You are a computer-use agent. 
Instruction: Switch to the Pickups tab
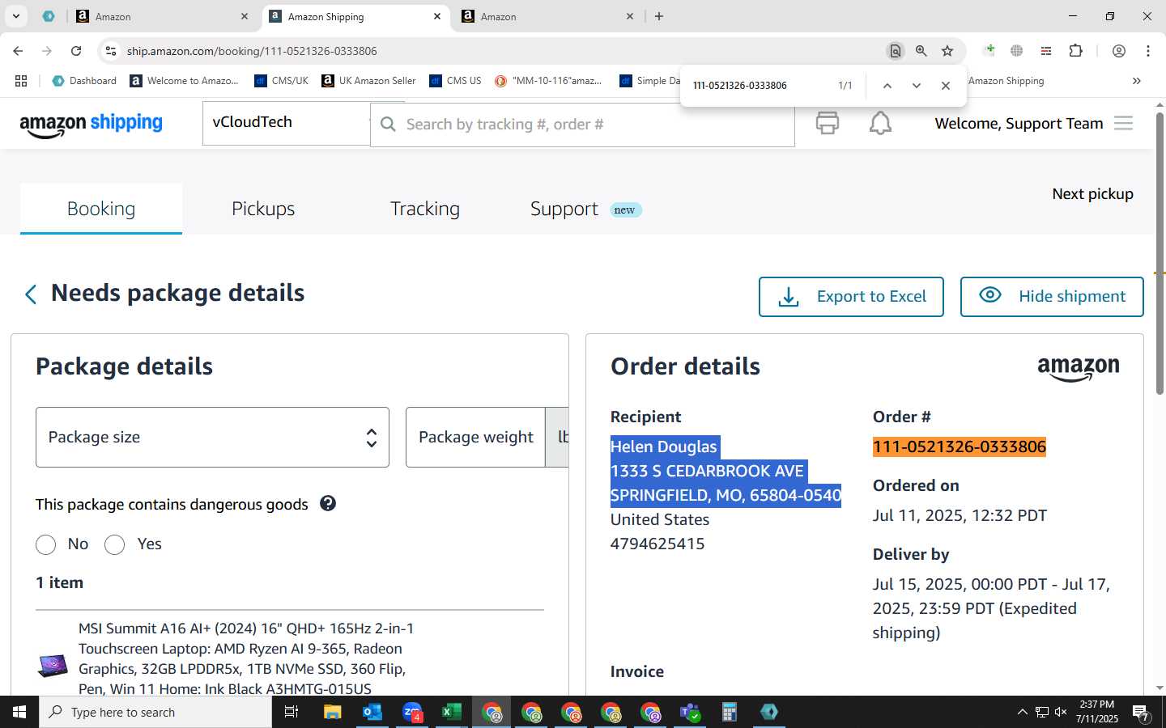point(263,209)
